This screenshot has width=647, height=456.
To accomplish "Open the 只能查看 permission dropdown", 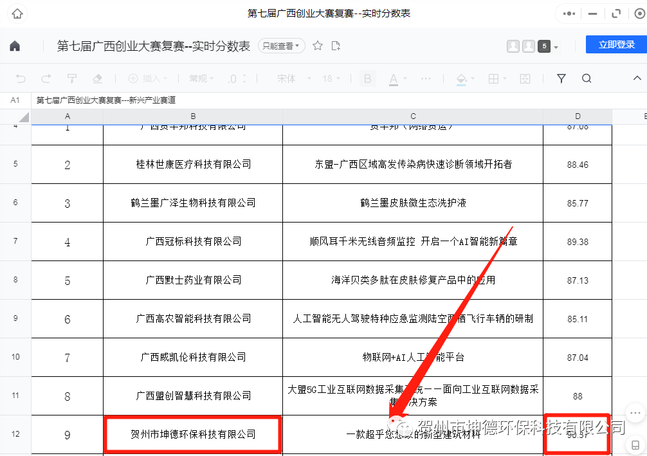I will pos(280,45).
